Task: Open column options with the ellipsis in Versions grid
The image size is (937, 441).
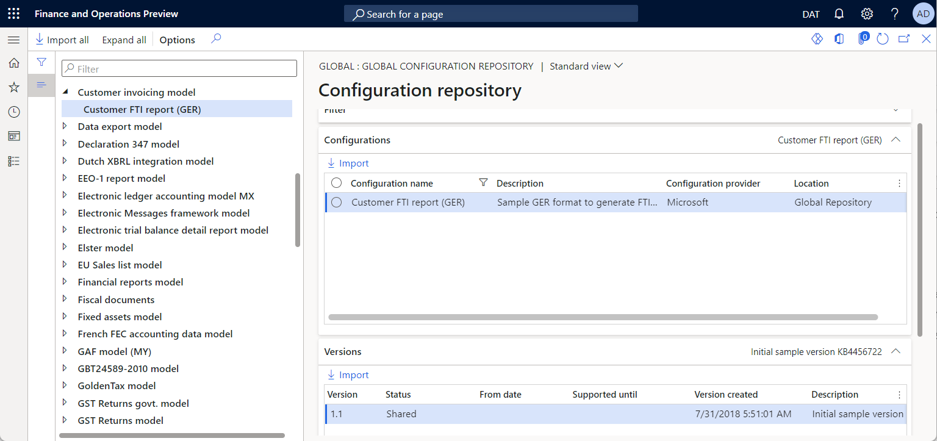Action: pyautogui.click(x=899, y=395)
